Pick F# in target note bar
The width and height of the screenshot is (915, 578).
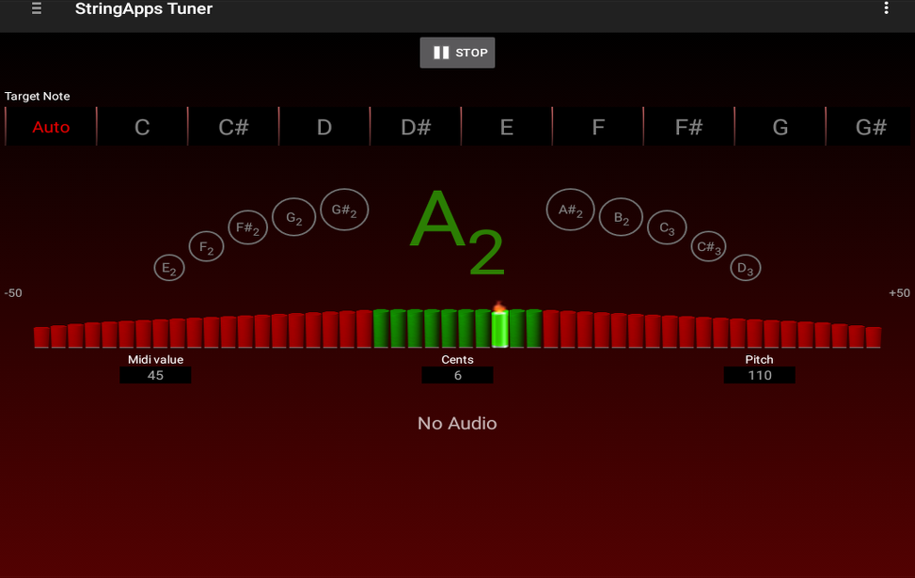[689, 127]
